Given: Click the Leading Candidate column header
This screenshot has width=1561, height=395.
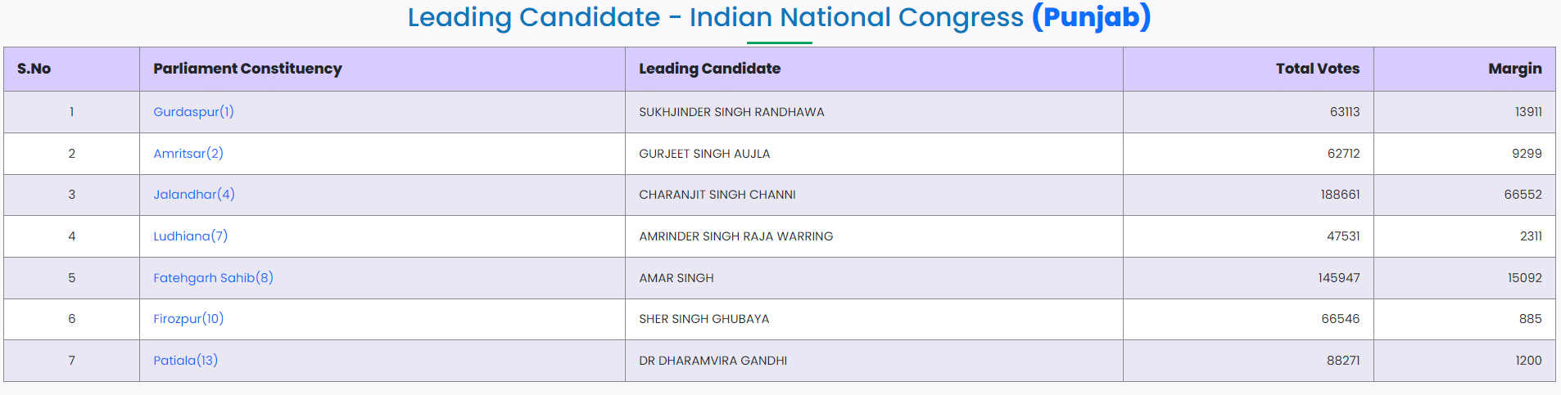Looking at the screenshot, I should click(x=709, y=69).
